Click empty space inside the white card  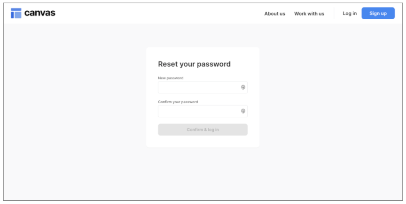tap(203, 142)
